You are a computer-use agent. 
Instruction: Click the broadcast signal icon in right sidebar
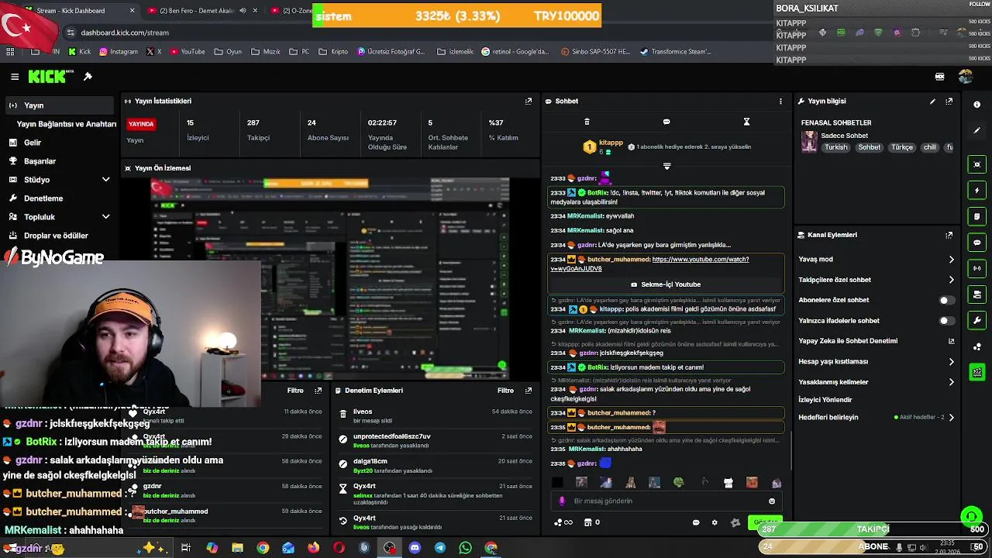pyautogui.click(x=976, y=268)
